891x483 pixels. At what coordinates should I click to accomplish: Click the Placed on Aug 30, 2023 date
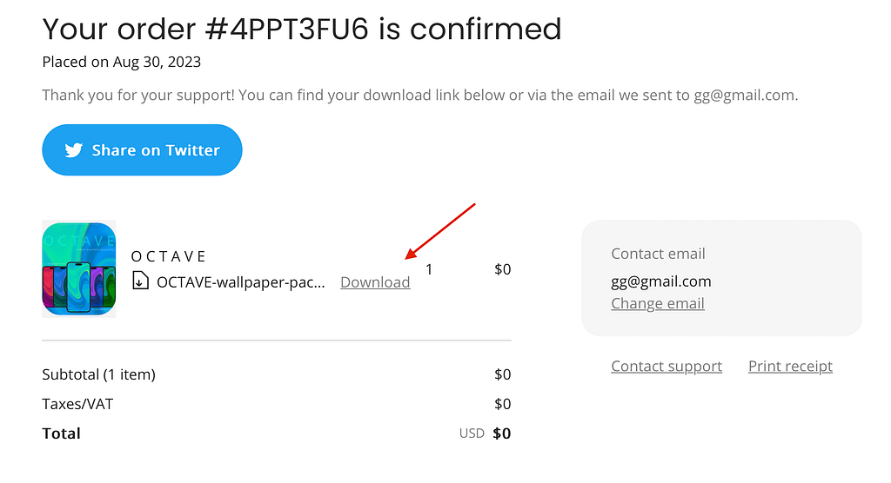122,62
